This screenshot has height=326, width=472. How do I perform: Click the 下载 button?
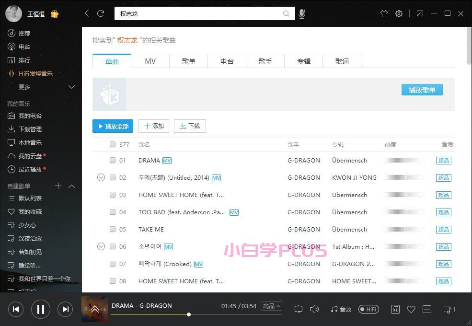pyautogui.click(x=190, y=126)
